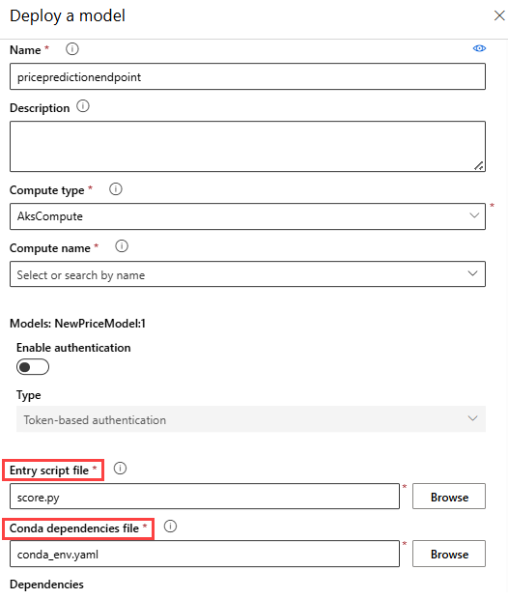Enable the authentication toggle switch

click(x=33, y=367)
